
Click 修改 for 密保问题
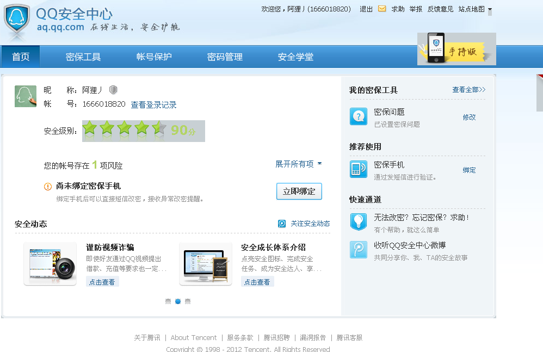point(469,118)
